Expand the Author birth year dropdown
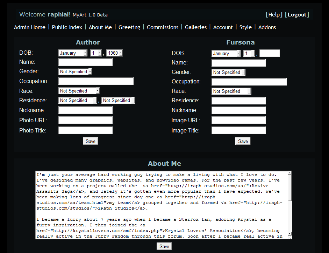 pyautogui.click(x=115, y=53)
